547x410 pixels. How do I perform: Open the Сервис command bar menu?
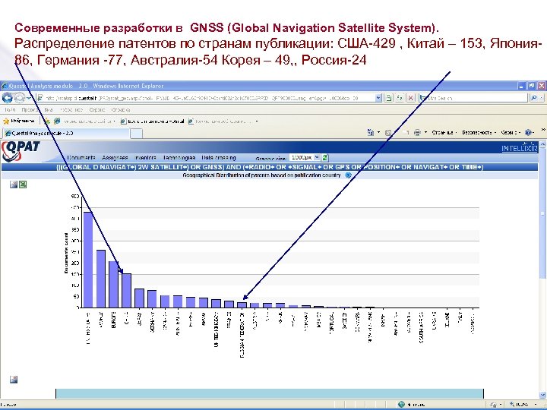click(x=511, y=132)
